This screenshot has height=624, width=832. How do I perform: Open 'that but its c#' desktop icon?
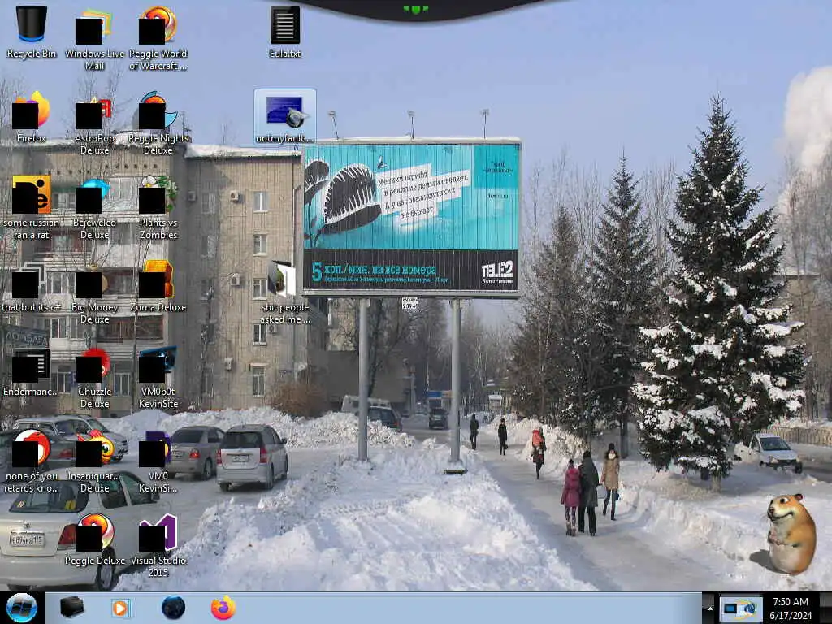(32, 287)
